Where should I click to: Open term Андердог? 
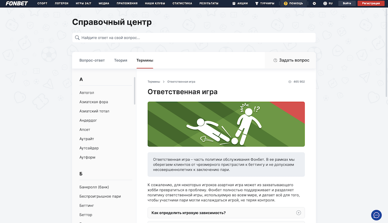tap(88, 120)
